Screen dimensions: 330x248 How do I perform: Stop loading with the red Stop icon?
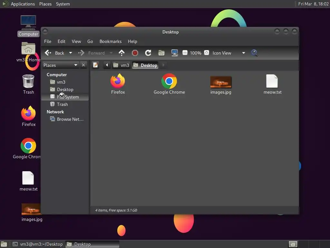click(135, 53)
